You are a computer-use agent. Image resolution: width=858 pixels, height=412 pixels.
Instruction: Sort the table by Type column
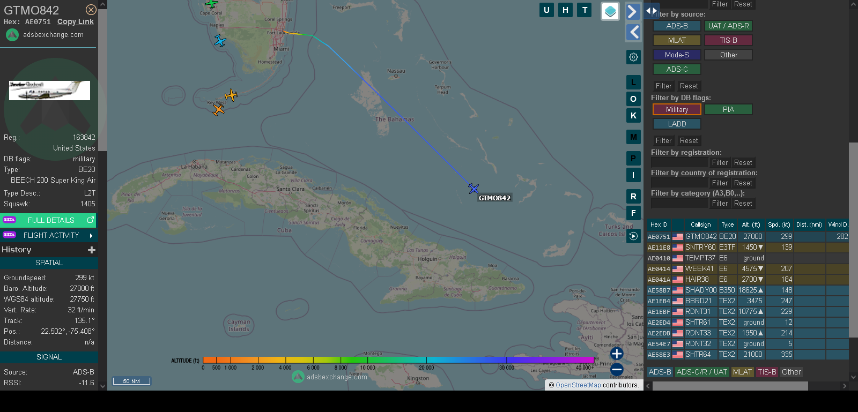click(727, 224)
